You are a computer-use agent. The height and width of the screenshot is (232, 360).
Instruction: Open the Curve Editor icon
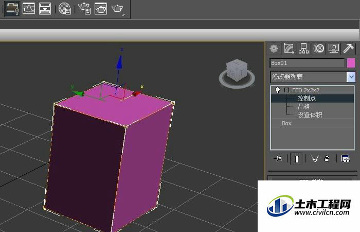tap(29, 9)
